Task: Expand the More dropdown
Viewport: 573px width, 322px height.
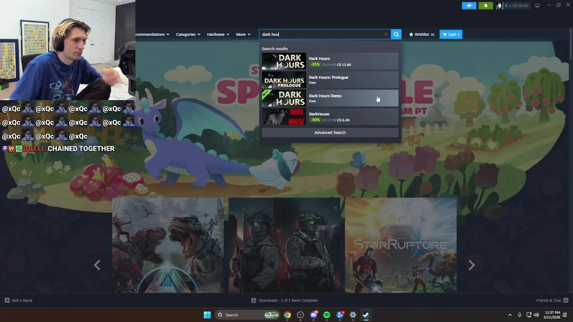Action: 243,34
